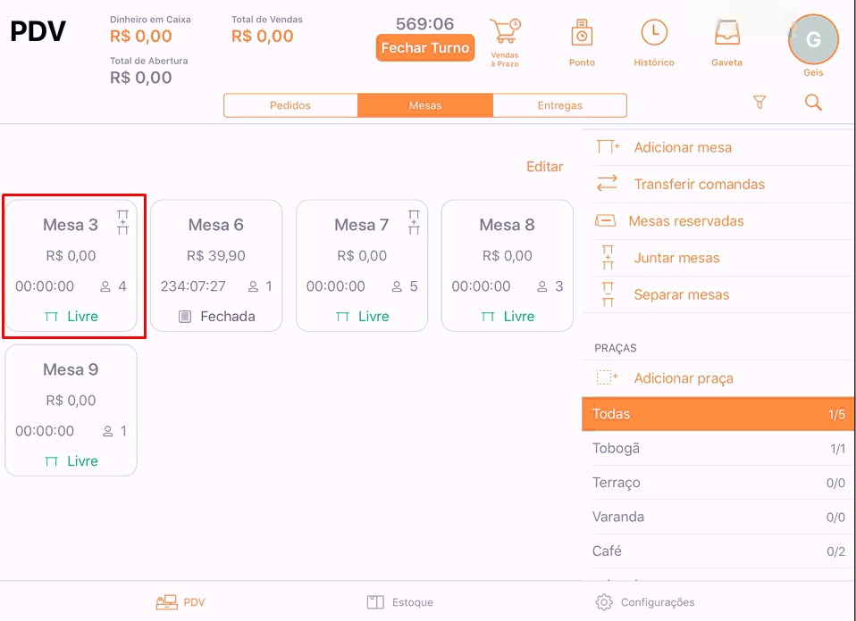Click the Editar link
This screenshot has height=621, width=856.
[x=544, y=166]
